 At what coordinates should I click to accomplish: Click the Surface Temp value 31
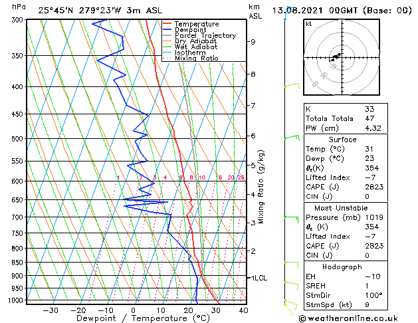pyautogui.click(x=369, y=149)
